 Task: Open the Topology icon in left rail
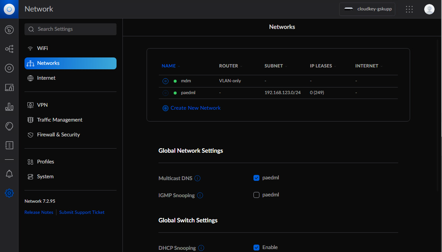(9, 49)
